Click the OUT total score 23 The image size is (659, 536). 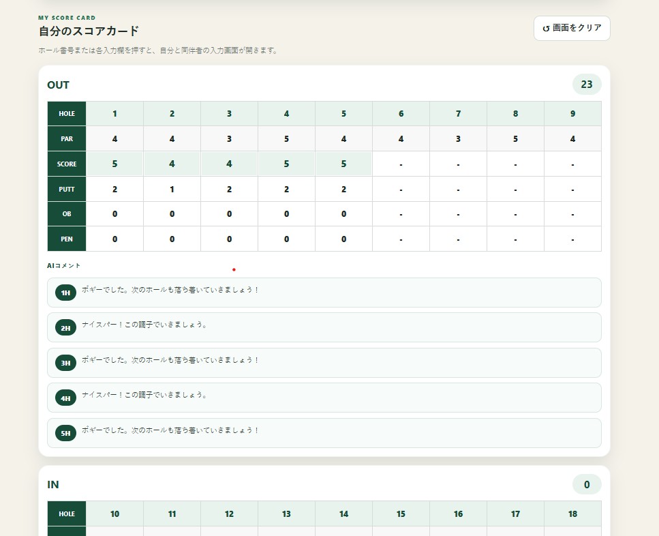[587, 85]
